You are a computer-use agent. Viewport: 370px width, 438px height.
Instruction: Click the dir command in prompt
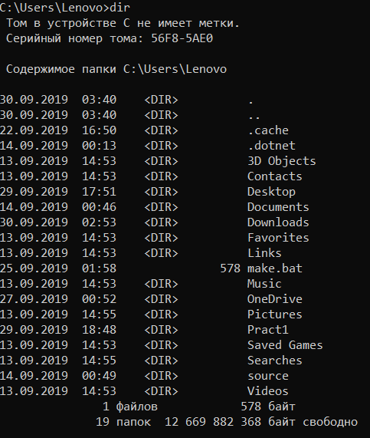coord(120,8)
